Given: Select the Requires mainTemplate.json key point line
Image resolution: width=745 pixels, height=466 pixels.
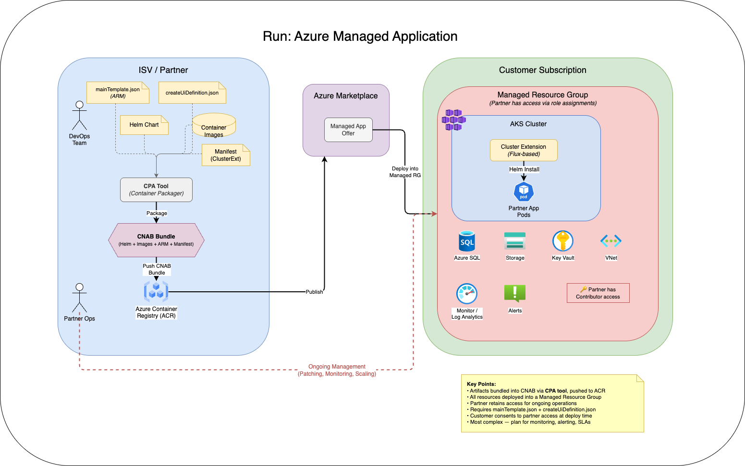Looking at the screenshot, I should point(531,409).
